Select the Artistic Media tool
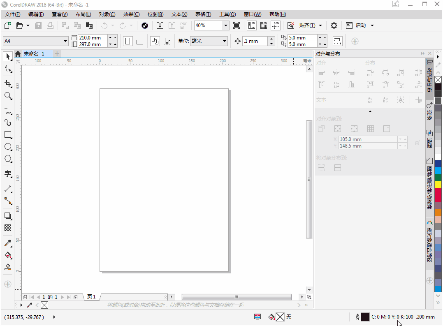Viewport: 443px width, 326px height. [x=8, y=123]
